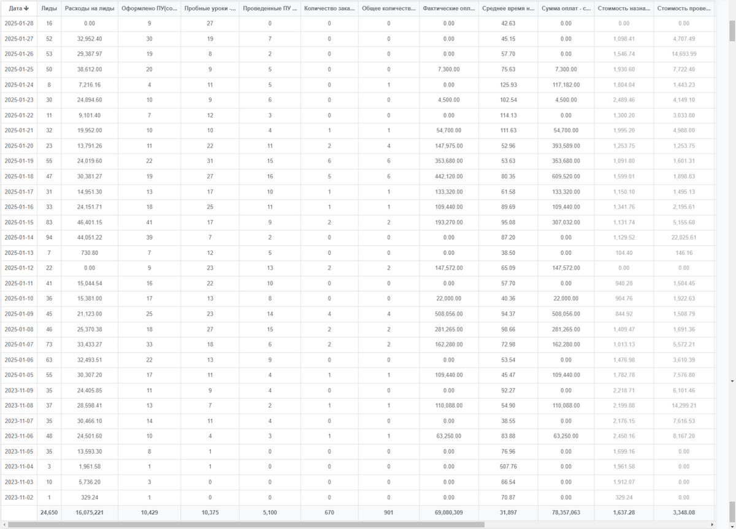The image size is (736, 529).
Task: Click the payment value 117,182.00
Action: 565,85
